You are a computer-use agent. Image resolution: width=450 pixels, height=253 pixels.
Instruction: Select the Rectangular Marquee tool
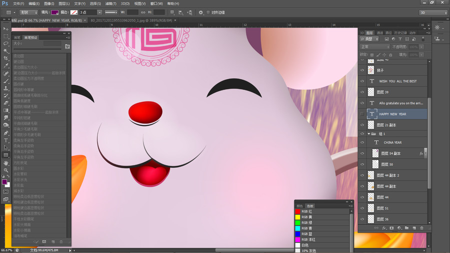[x=5, y=36]
